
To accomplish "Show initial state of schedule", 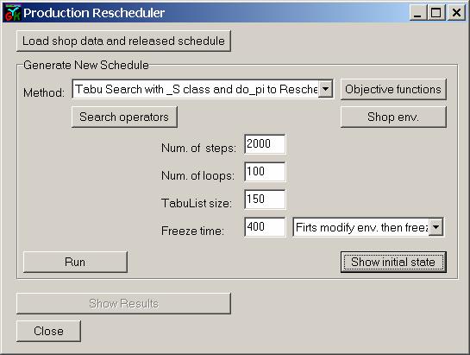I will [x=393, y=263].
